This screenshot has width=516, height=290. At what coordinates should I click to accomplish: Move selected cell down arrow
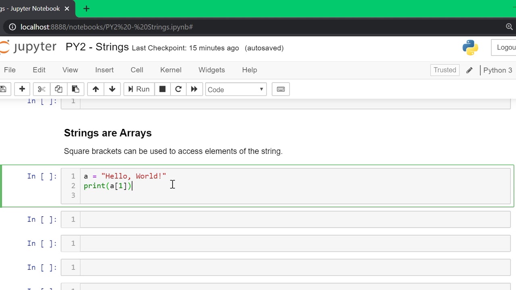(x=112, y=89)
